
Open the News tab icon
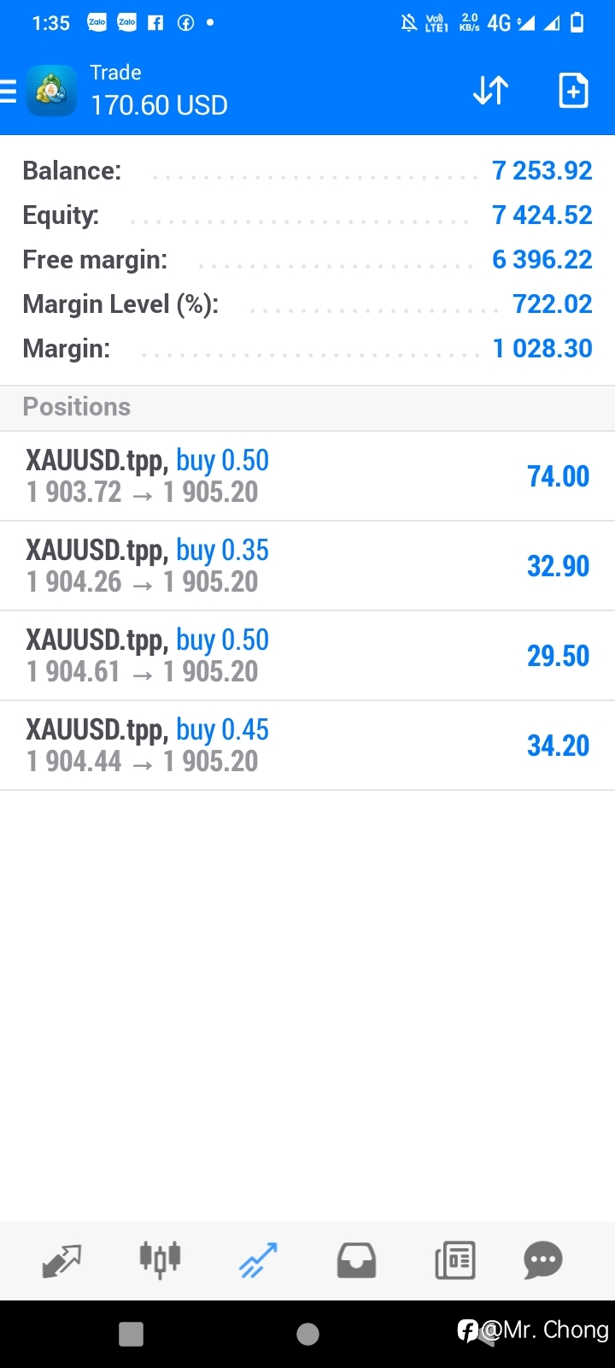(x=454, y=1260)
